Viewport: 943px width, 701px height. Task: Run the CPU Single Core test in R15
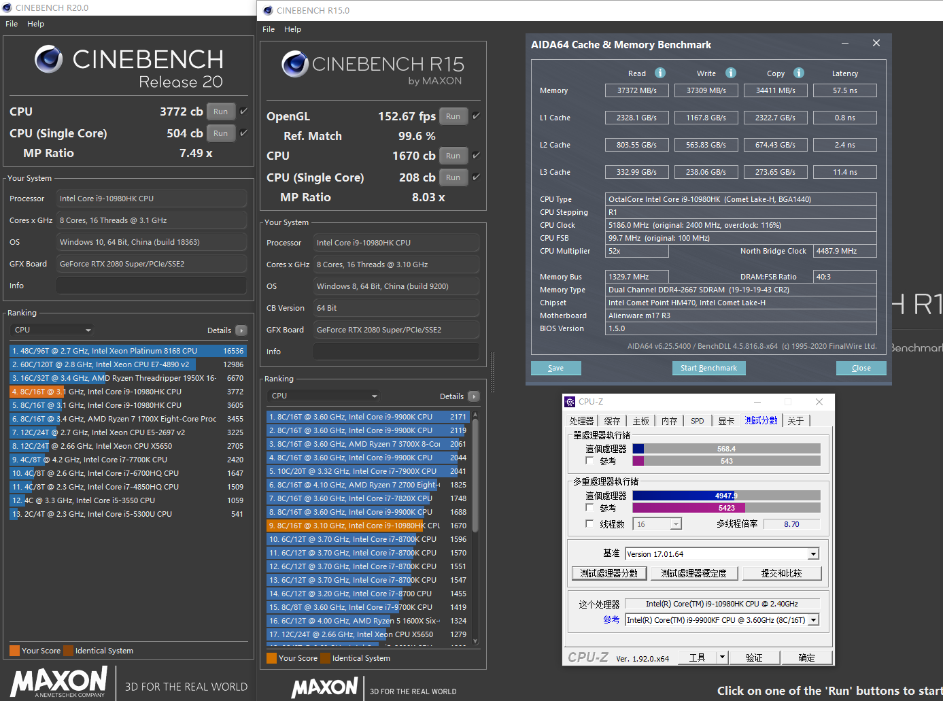pyautogui.click(x=453, y=177)
